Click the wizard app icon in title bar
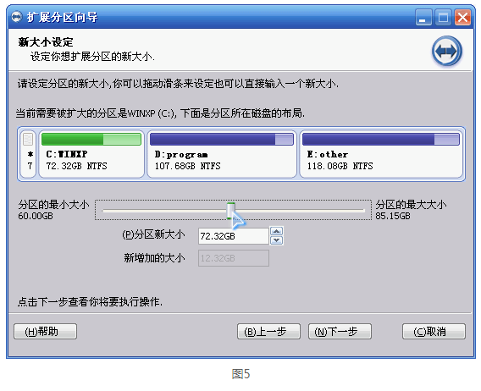Viewport: 481px width, 391px height. coord(17,17)
